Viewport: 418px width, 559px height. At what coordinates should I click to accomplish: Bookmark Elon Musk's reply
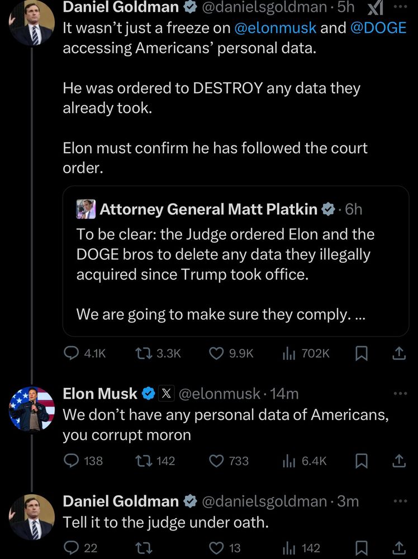pos(362,461)
